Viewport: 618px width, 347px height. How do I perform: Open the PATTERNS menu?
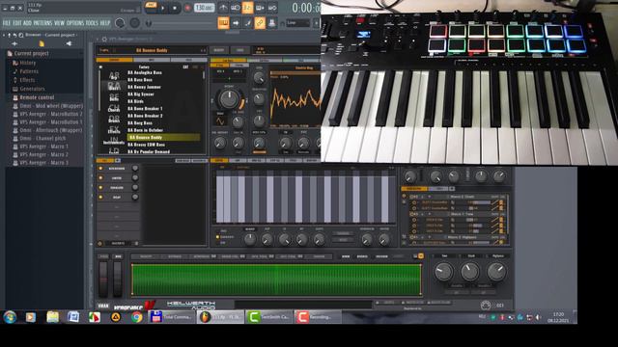tap(42, 23)
